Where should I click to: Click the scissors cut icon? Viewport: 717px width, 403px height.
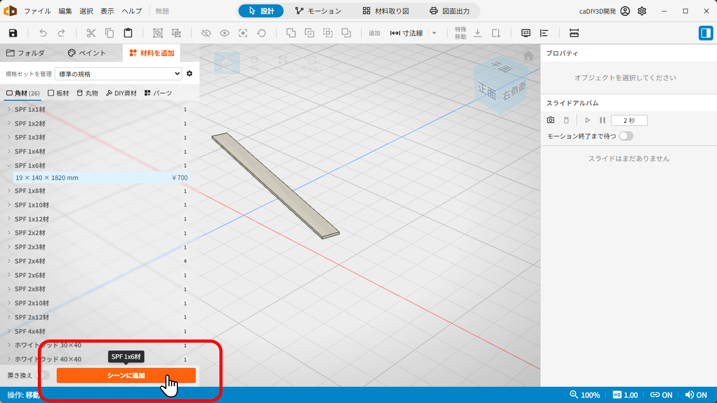[91, 33]
